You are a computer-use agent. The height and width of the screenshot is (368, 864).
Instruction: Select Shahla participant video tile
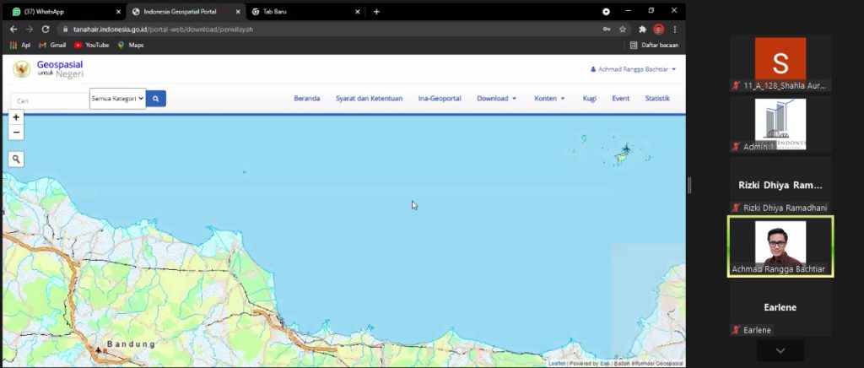(x=780, y=62)
